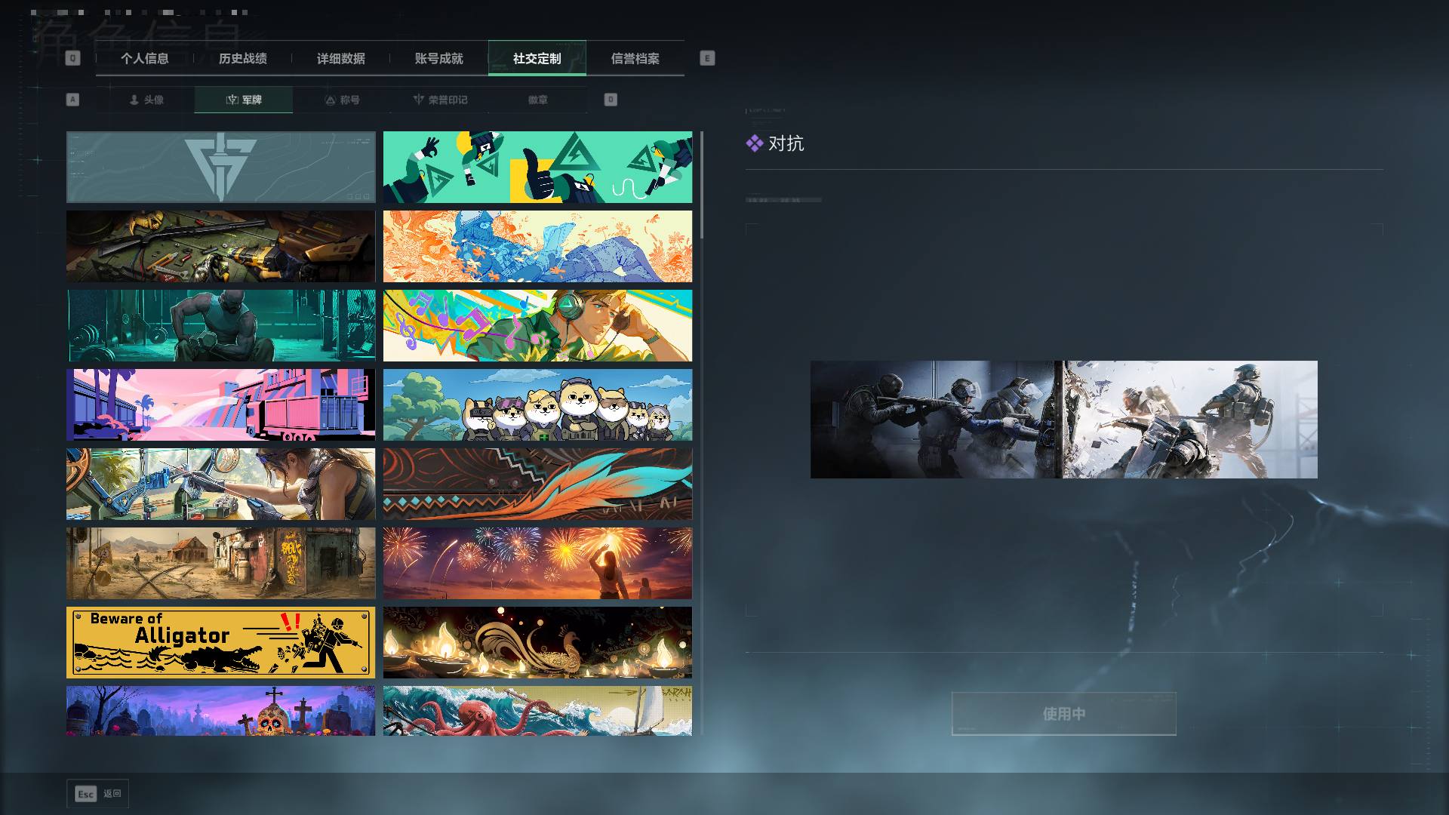Viewport: 1449px width, 815px height.
Task: Click the 对抗 banner preview image
Action: pyautogui.click(x=1064, y=420)
